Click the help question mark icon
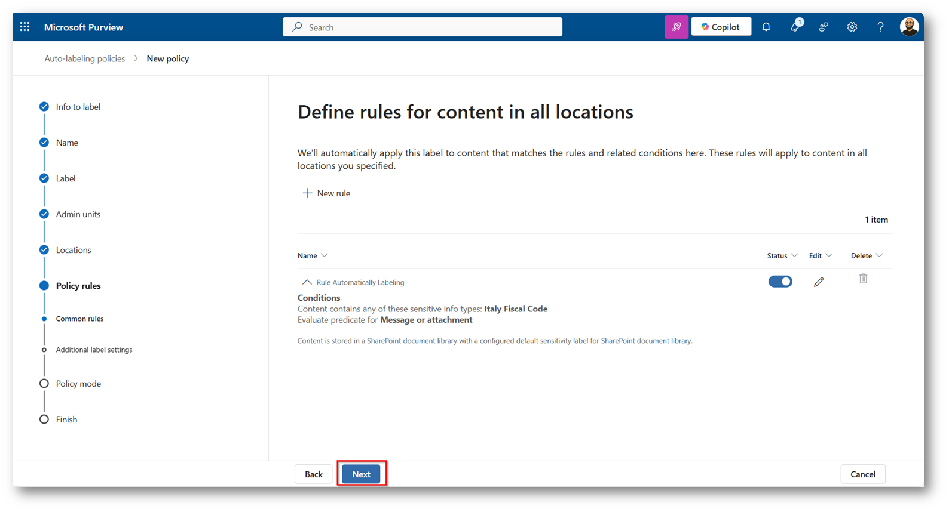949x512 pixels. pos(880,27)
